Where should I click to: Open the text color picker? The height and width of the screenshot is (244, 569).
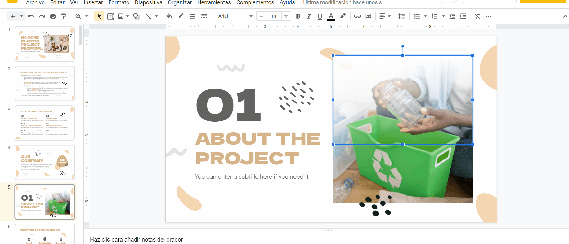331,16
